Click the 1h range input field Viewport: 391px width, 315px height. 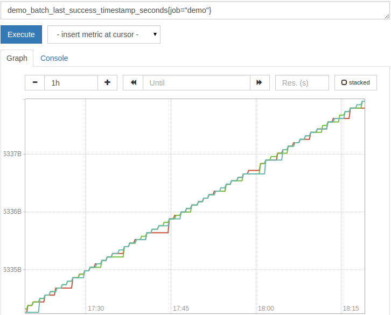pyautogui.click(x=71, y=82)
